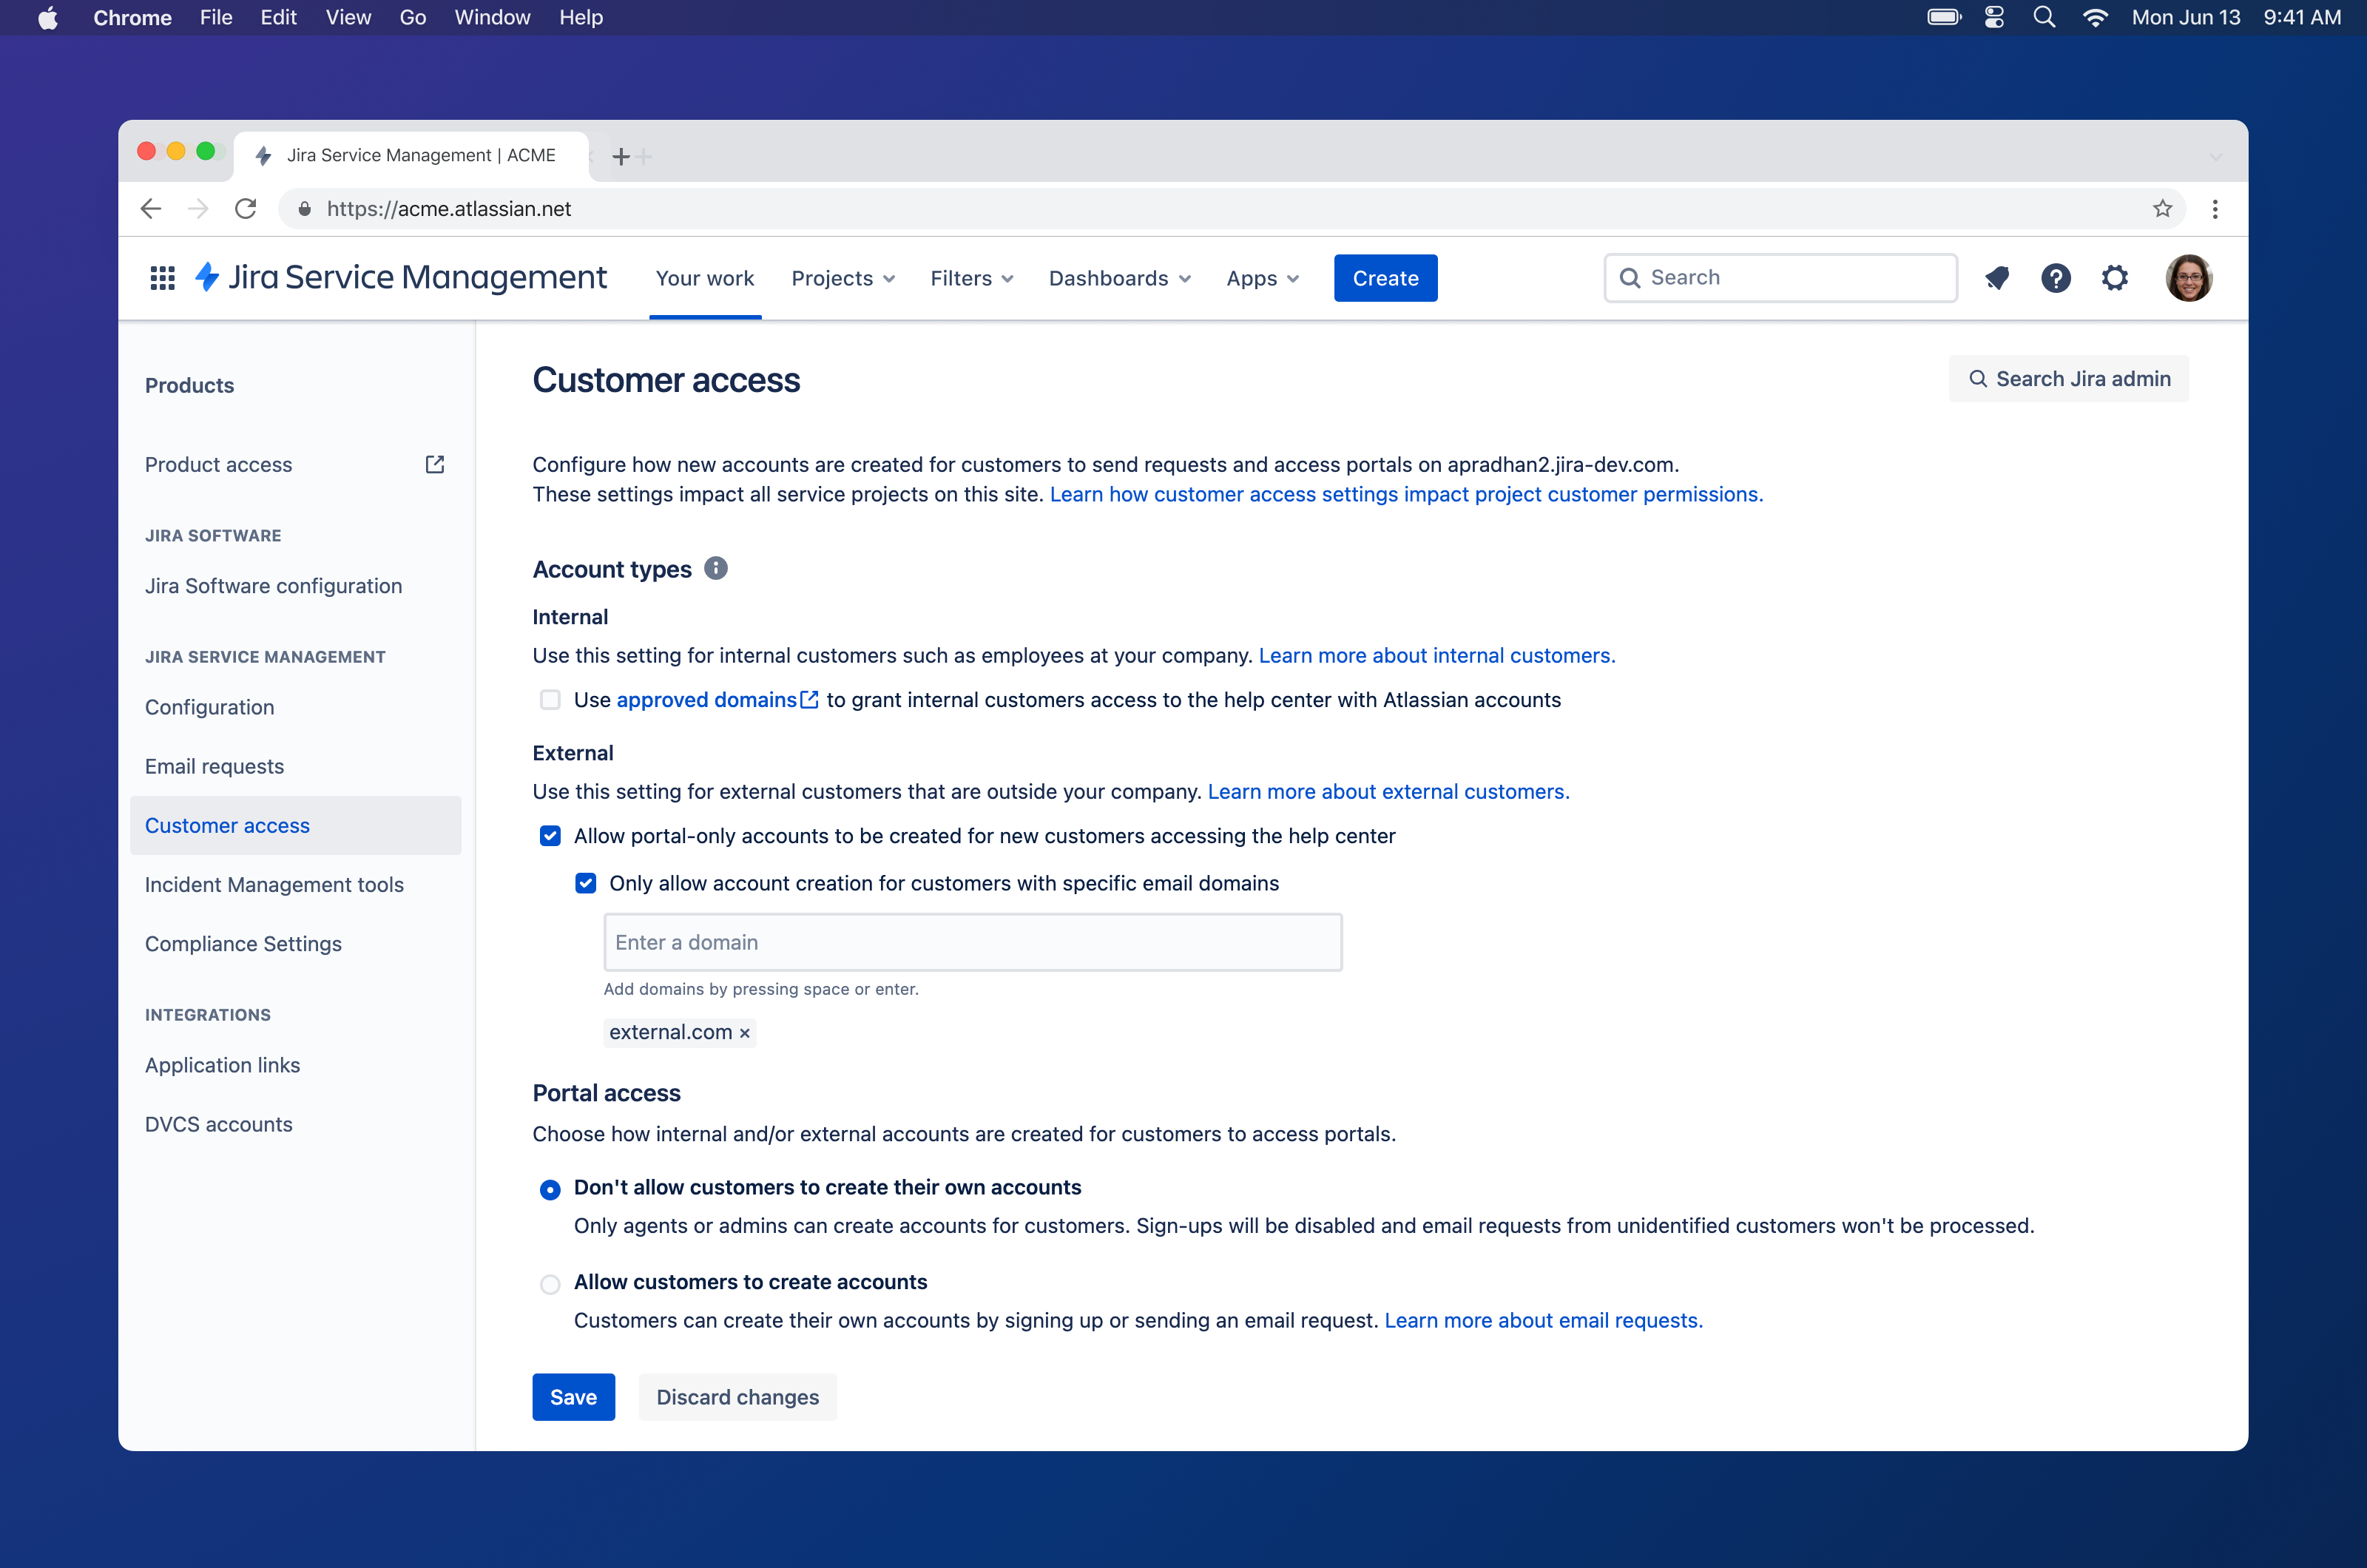Open Incident Management tools in sidebar
2367x1568 pixels.
274,885
